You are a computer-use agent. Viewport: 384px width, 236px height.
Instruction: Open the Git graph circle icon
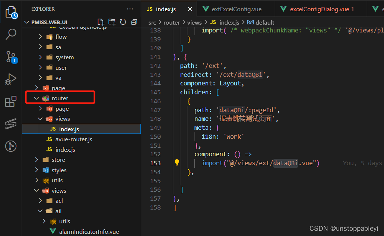(x=11, y=146)
